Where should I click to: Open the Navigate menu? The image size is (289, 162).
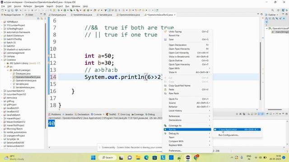[x=39, y=6]
